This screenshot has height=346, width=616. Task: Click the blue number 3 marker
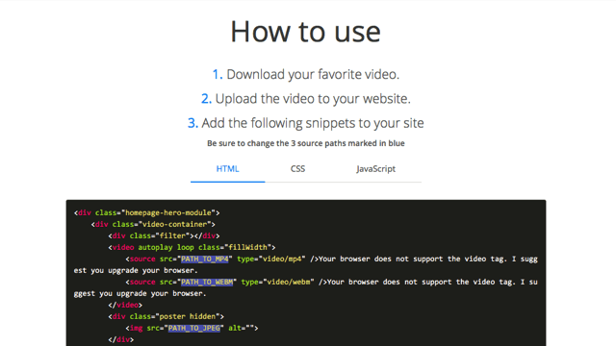pyautogui.click(x=192, y=123)
